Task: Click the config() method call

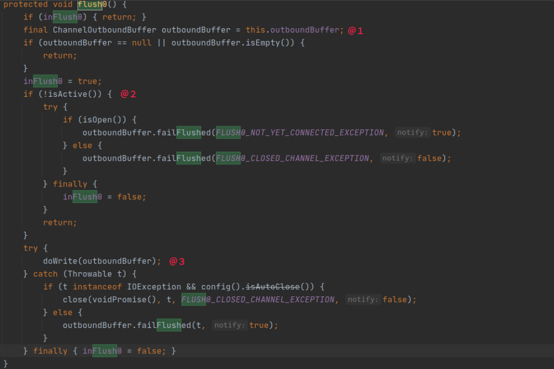Action: [221, 286]
